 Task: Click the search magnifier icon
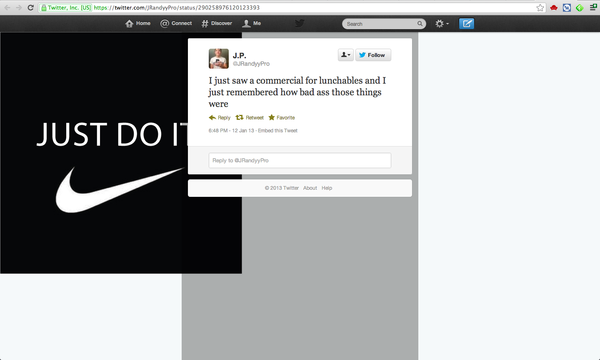[420, 24]
